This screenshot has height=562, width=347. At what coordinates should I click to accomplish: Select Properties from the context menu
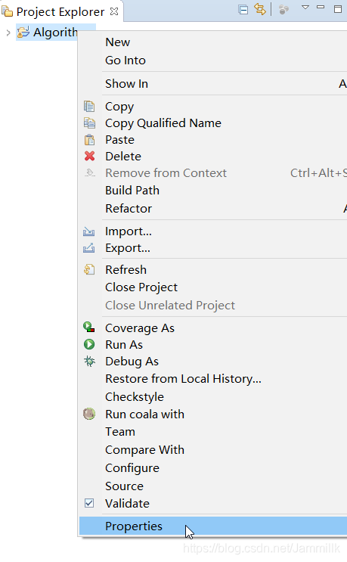[x=212, y=526]
